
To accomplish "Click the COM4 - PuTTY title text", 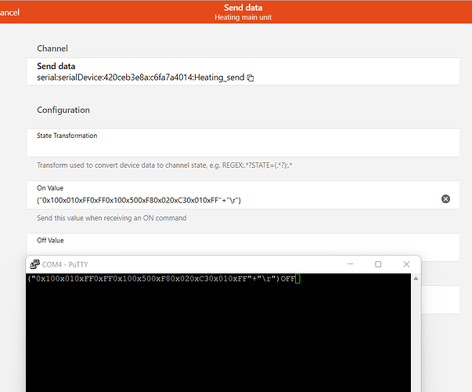I will (x=65, y=264).
